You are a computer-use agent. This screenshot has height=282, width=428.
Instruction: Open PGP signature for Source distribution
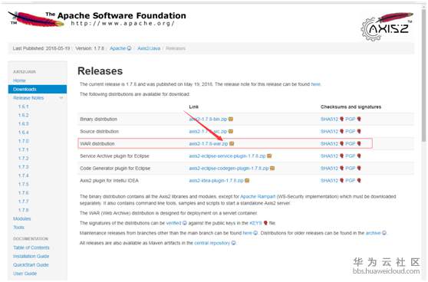click(x=351, y=132)
